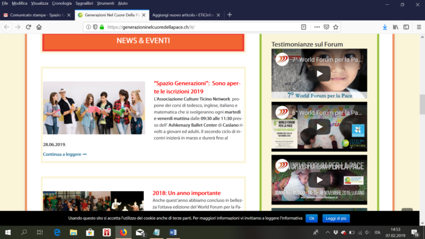
Task: Open the 2018: Un anno importante article
Action: tap(186, 193)
